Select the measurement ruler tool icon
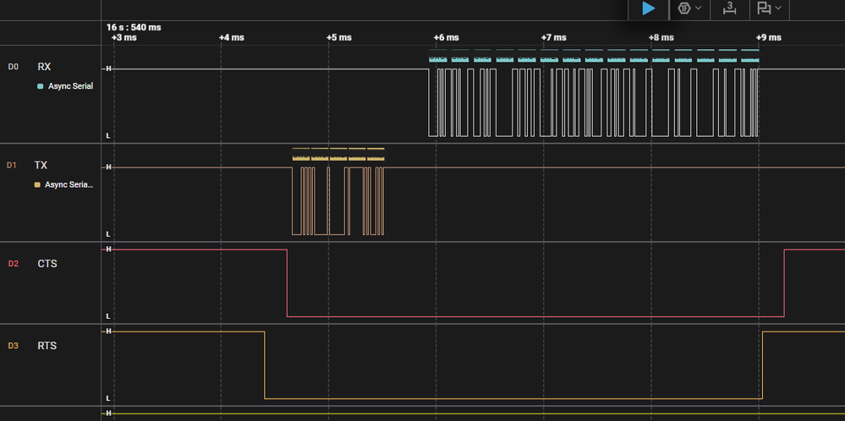 pos(730,8)
